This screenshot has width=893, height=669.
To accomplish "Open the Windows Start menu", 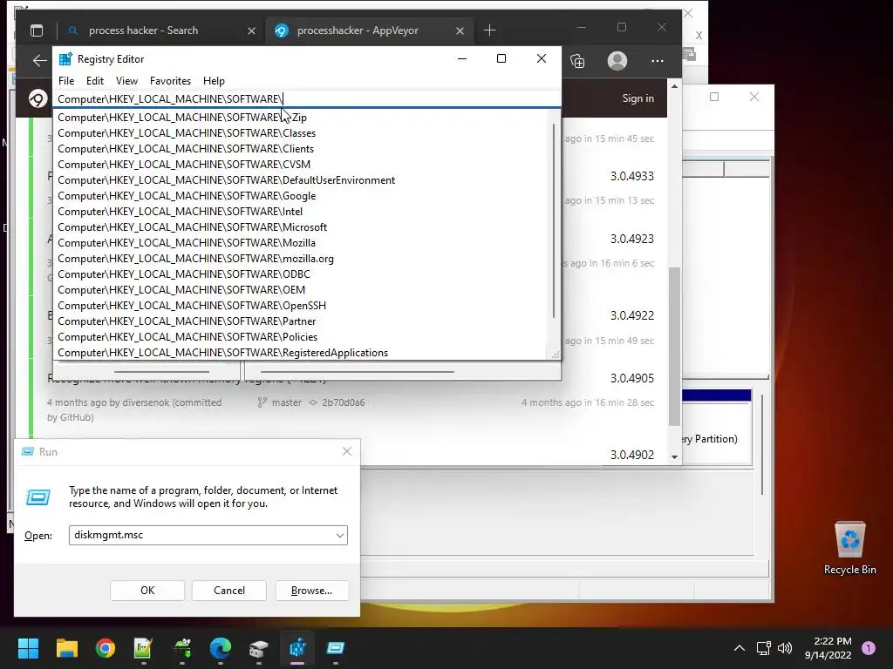I will tap(28, 648).
